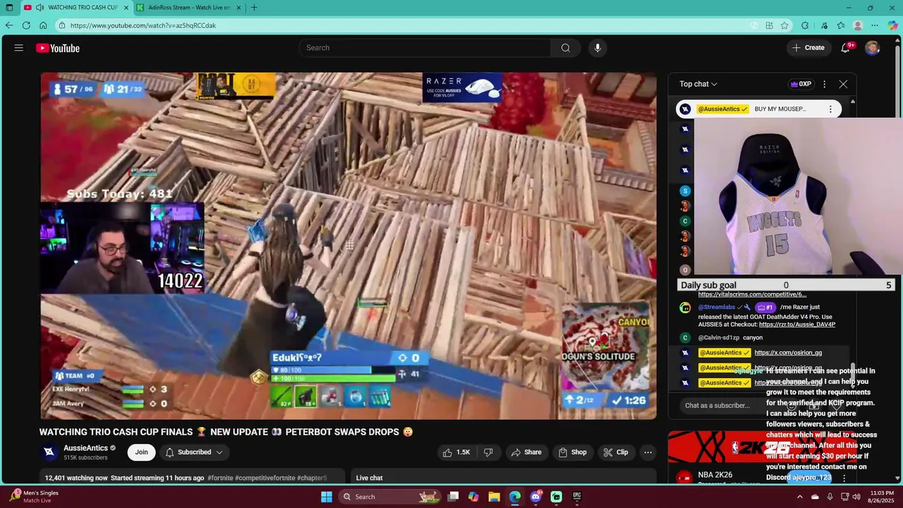Start voice search with the microphone icon
This screenshot has height=508, width=903.
click(x=598, y=48)
